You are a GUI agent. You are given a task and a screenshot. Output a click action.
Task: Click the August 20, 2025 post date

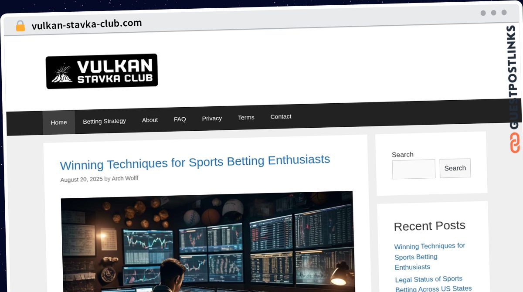tap(82, 180)
